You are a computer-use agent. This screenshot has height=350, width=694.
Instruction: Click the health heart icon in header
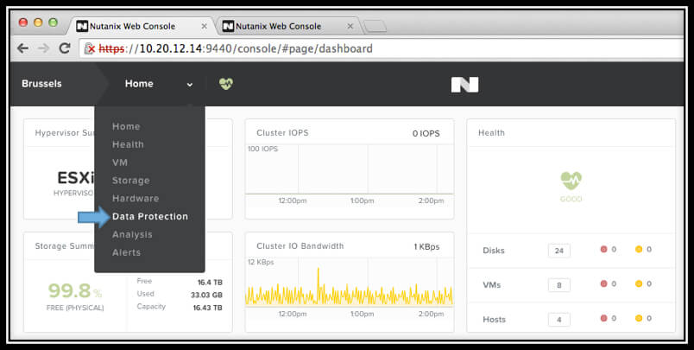[x=226, y=84]
